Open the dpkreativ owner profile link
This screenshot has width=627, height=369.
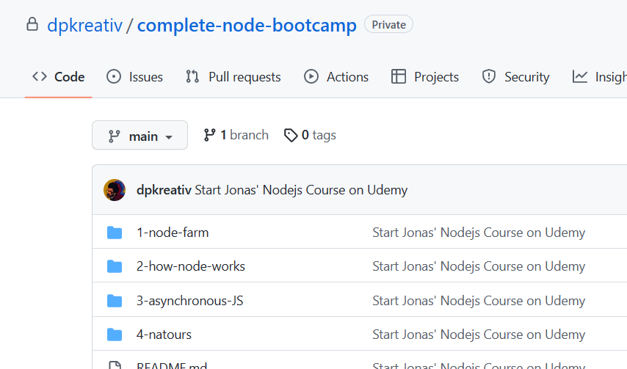point(84,25)
